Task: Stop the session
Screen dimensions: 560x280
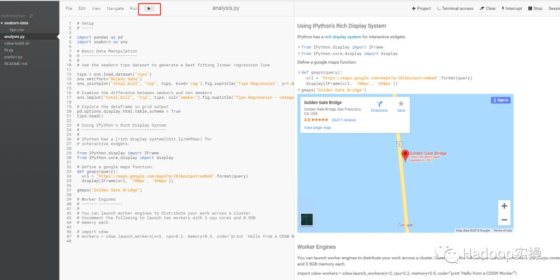Action: click(x=535, y=9)
